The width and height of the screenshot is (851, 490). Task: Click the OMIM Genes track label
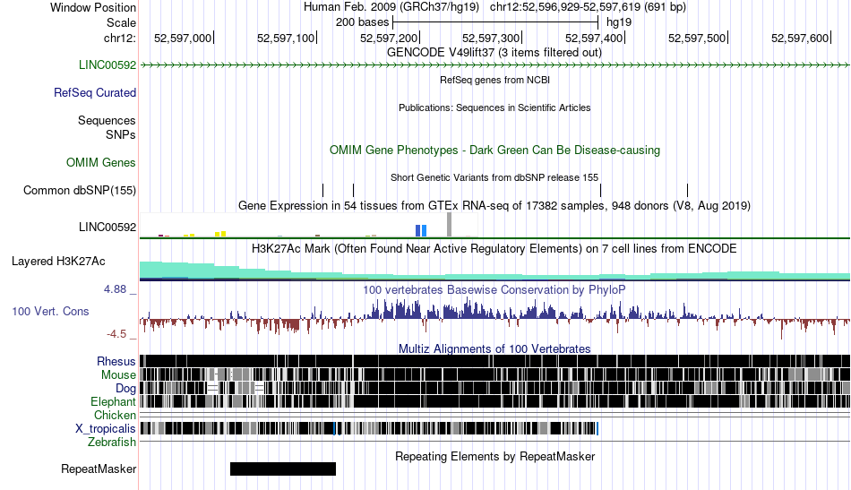click(x=100, y=162)
